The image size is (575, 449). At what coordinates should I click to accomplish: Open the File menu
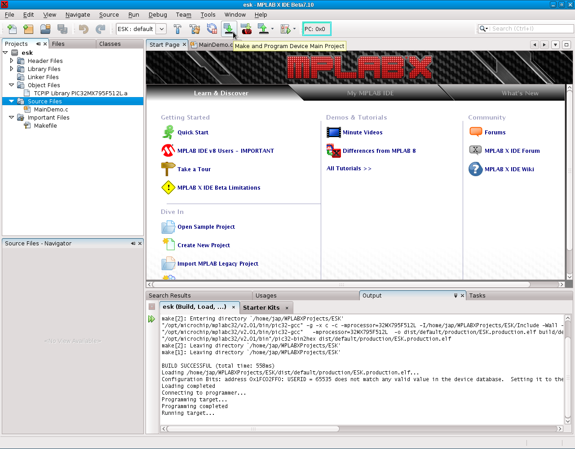point(9,14)
